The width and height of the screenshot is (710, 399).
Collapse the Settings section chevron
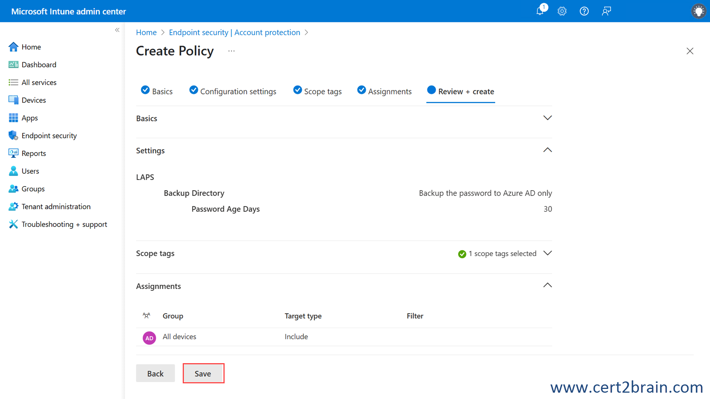(x=547, y=150)
